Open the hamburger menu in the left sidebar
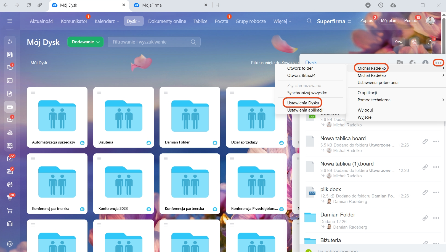This screenshot has height=252, width=446. [10, 21]
